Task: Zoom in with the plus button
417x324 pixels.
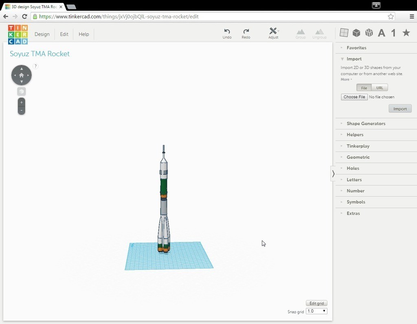Action: tap(22, 102)
